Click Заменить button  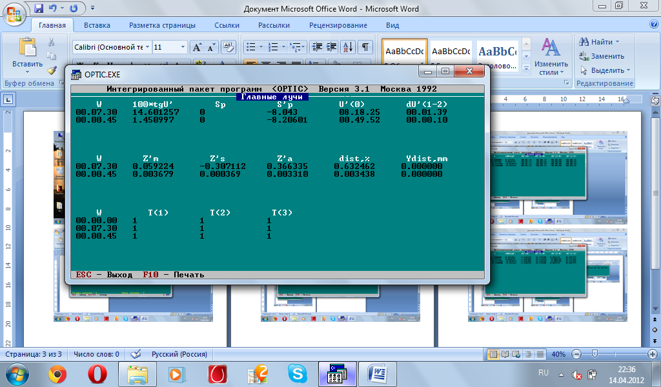[x=602, y=56]
